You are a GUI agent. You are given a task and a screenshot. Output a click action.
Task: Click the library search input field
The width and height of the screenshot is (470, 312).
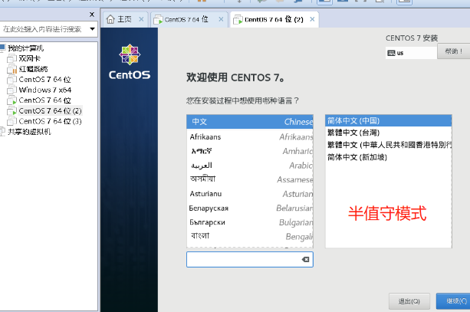pos(44,29)
